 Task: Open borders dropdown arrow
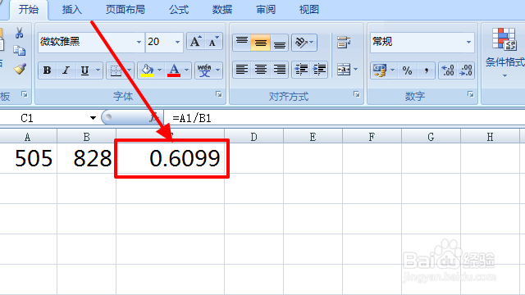130,70
